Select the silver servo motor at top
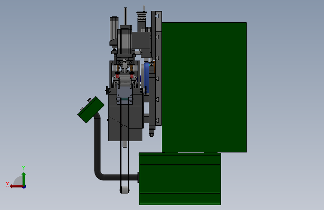Viewport: 324px width, 210px height. (x=124, y=41)
